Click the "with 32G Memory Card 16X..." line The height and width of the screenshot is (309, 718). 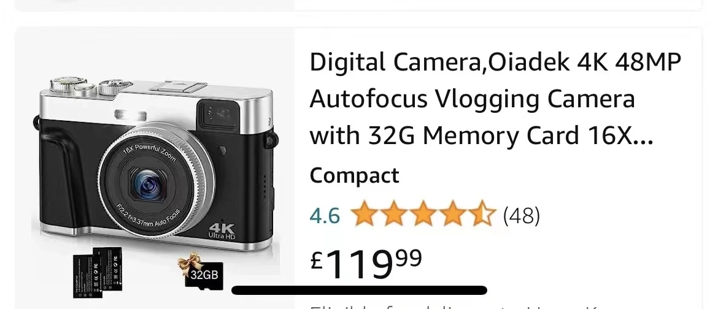(481, 135)
